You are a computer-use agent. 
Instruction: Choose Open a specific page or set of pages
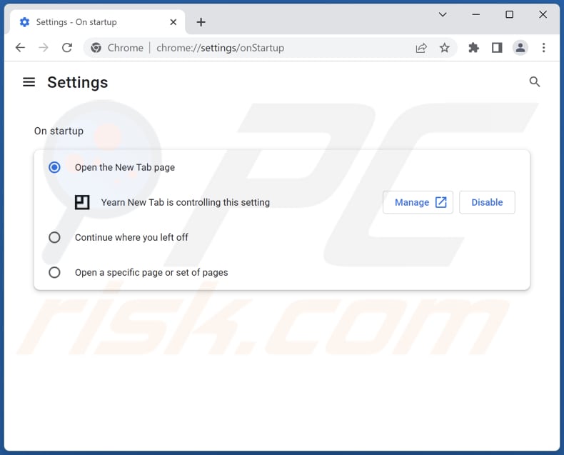point(54,272)
